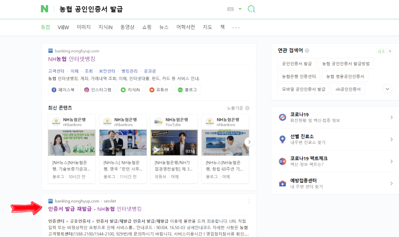The width and height of the screenshot is (399, 237).
Task: Select related search 공인인증서 발급
Action: point(297,64)
